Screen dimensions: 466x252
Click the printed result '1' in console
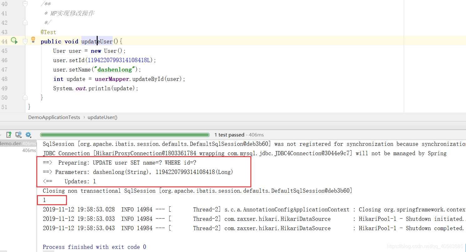coord(44,200)
